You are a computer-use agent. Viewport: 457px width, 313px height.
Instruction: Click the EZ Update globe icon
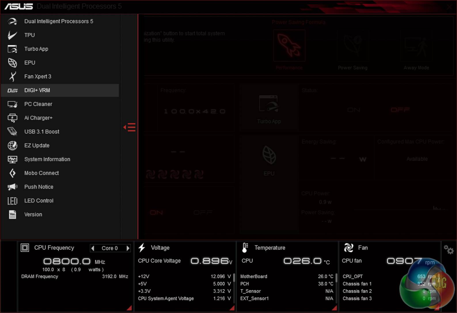pos(12,145)
